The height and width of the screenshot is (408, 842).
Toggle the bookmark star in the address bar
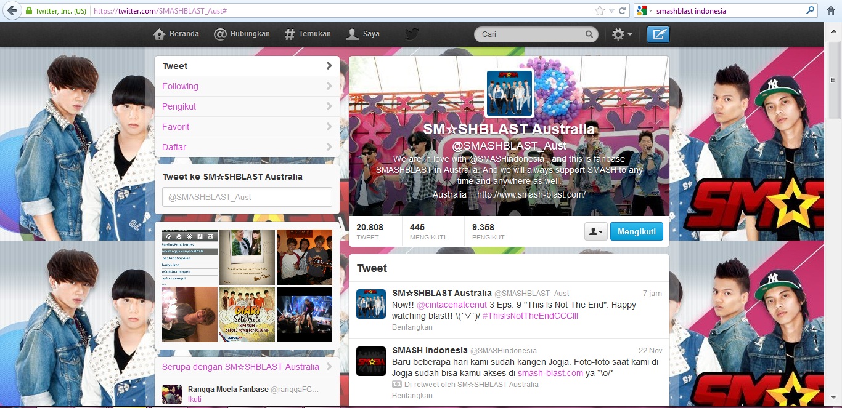click(599, 10)
